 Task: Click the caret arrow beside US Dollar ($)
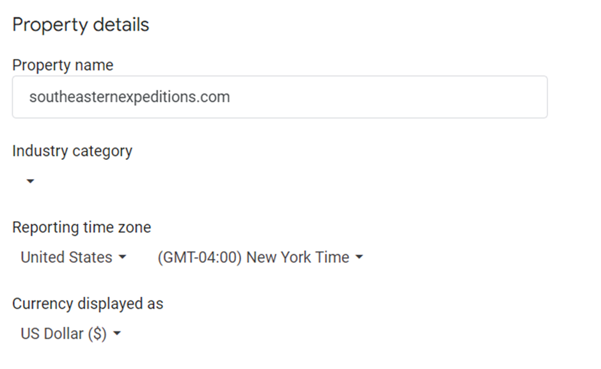pos(116,334)
